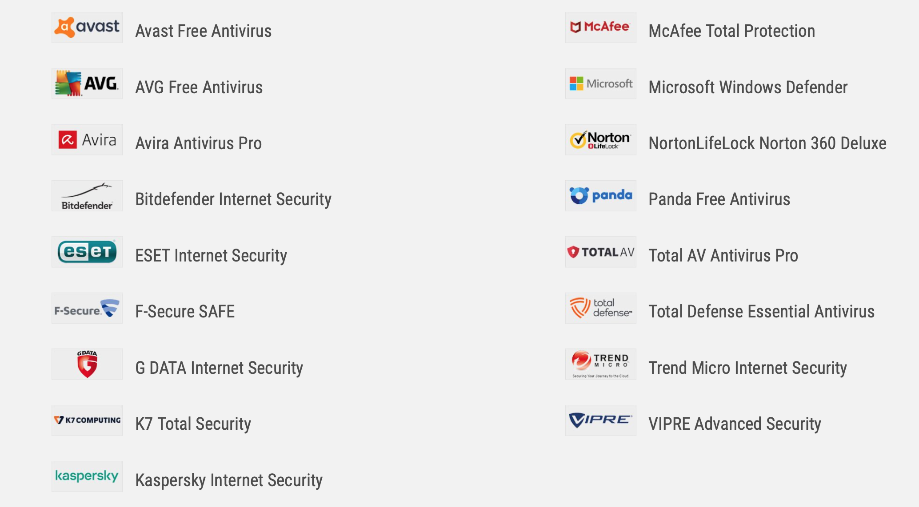Image resolution: width=919 pixels, height=507 pixels.
Task: Select the Kaspersky logo
Action: tap(87, 476)
